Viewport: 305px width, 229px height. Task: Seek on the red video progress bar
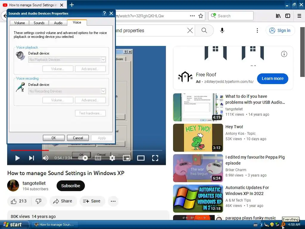(x=29, y=150)
